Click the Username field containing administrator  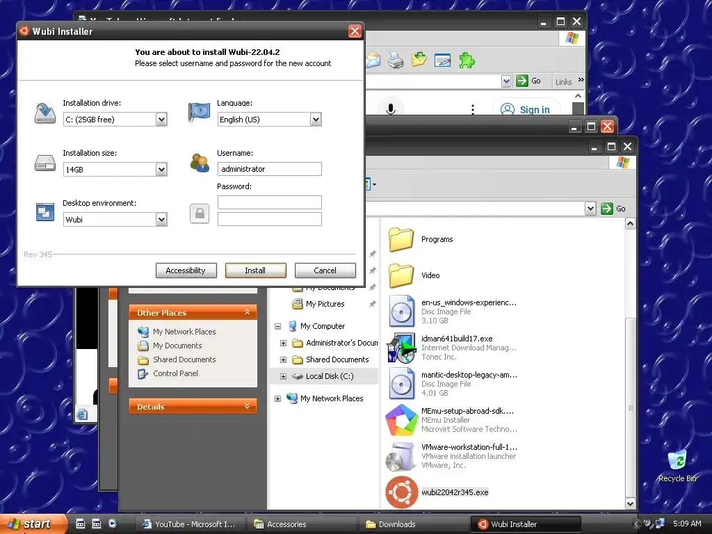pyautogui.click(x=269, y=169)
